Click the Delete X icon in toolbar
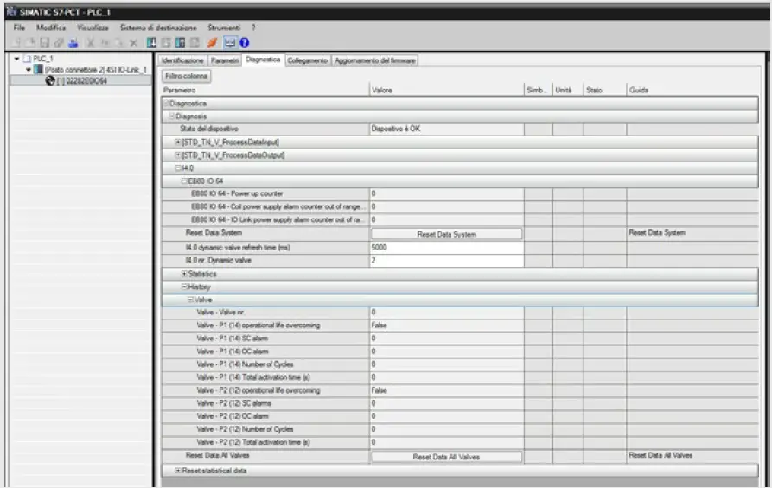The image size is (772, 488). 133,42
